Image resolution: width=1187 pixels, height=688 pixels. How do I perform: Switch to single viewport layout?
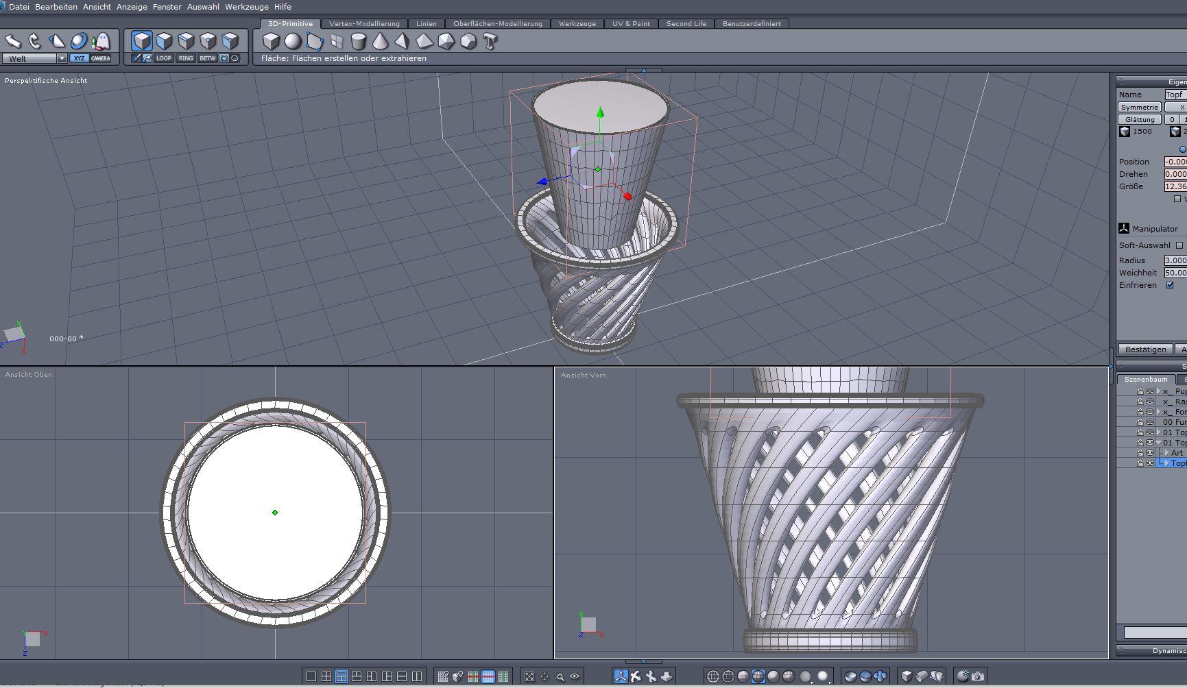pos(311,676)
